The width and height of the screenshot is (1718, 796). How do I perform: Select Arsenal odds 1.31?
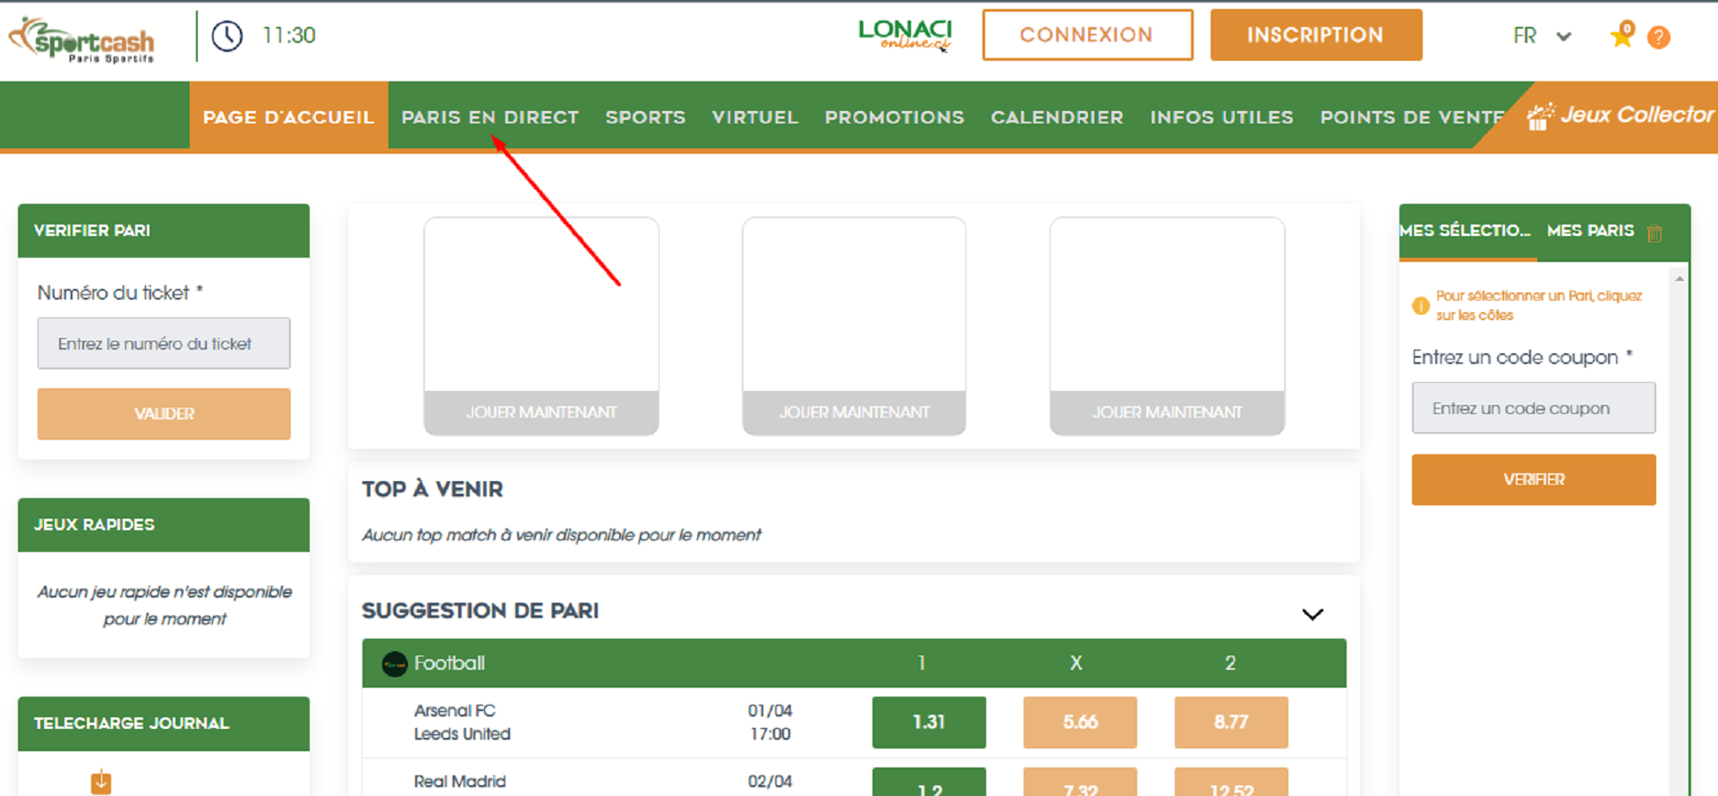click(x=929, y=722)
